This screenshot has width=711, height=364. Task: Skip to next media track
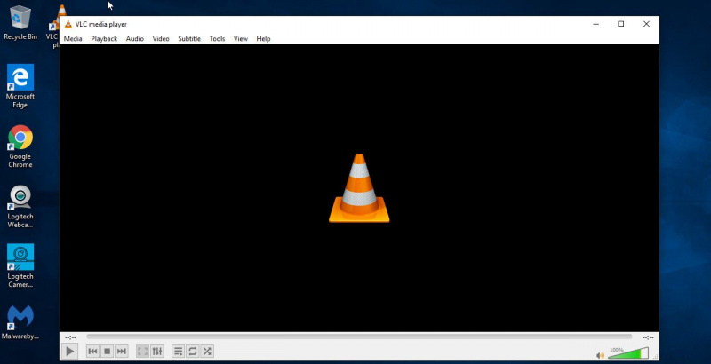tap(121, 351)
